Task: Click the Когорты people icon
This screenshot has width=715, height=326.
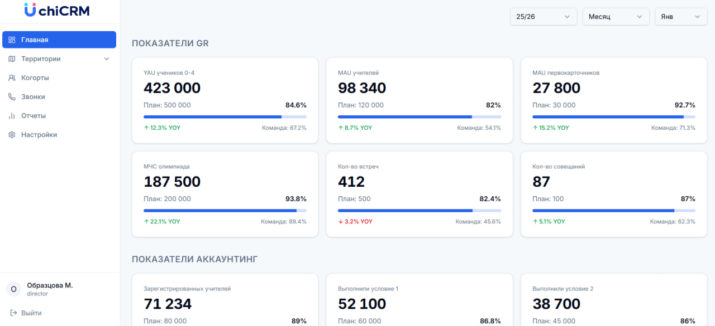Action: point(12,77)
